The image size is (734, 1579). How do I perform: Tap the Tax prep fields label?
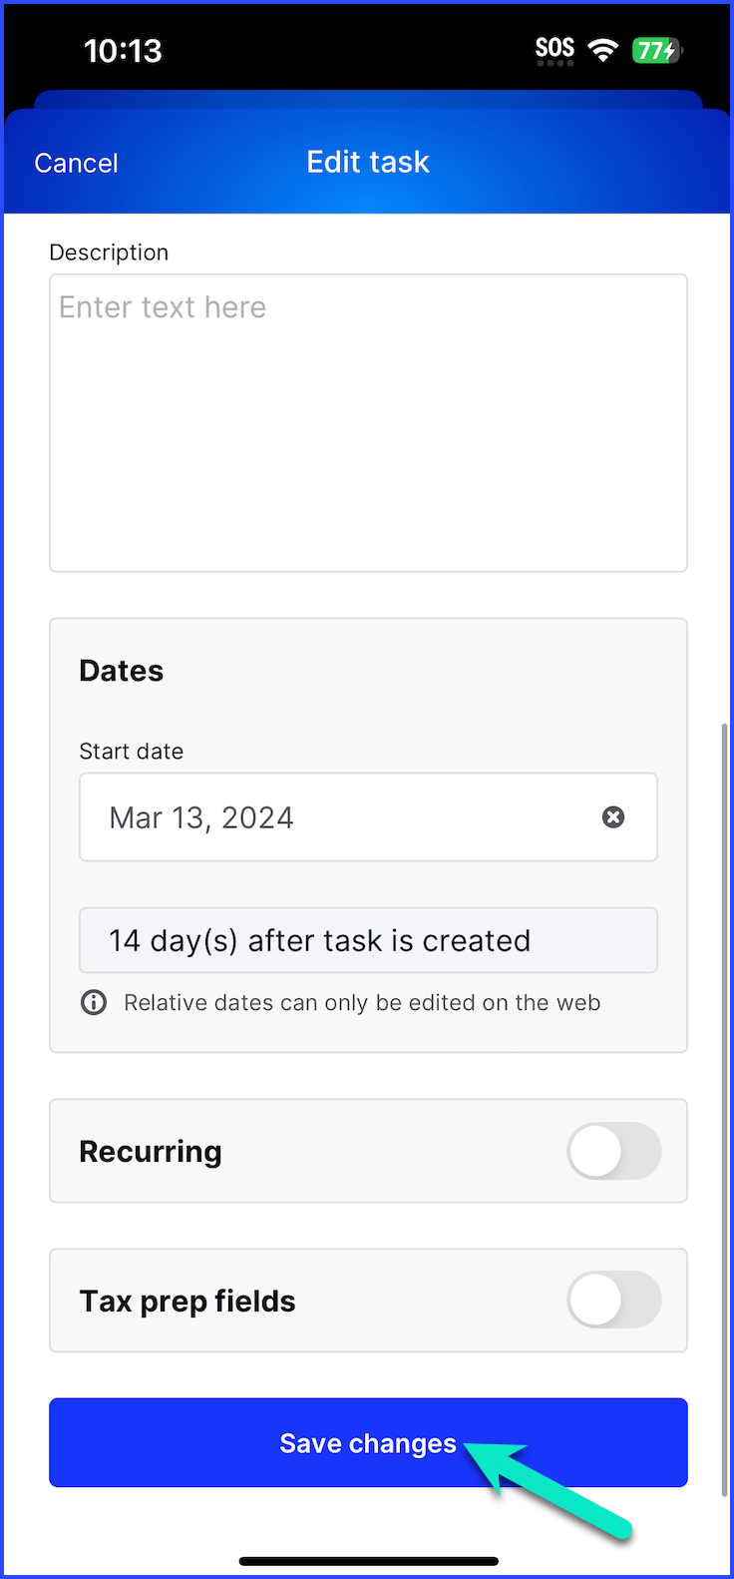point(187,1301)
